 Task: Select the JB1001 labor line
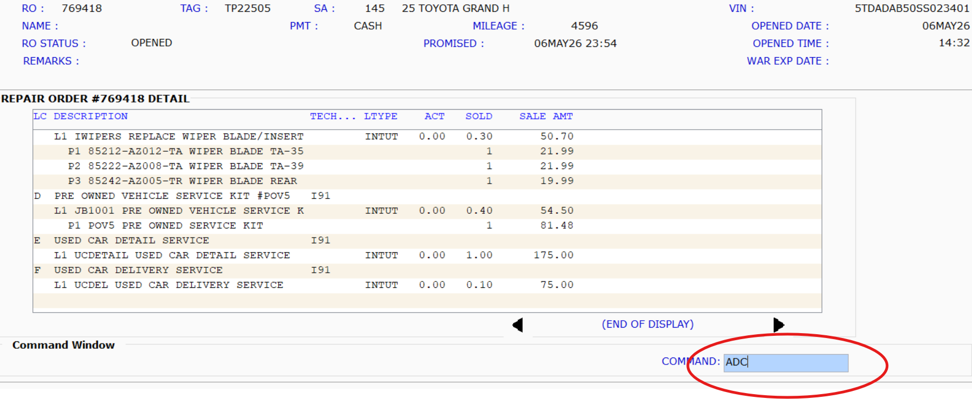[x=427, y=211]
